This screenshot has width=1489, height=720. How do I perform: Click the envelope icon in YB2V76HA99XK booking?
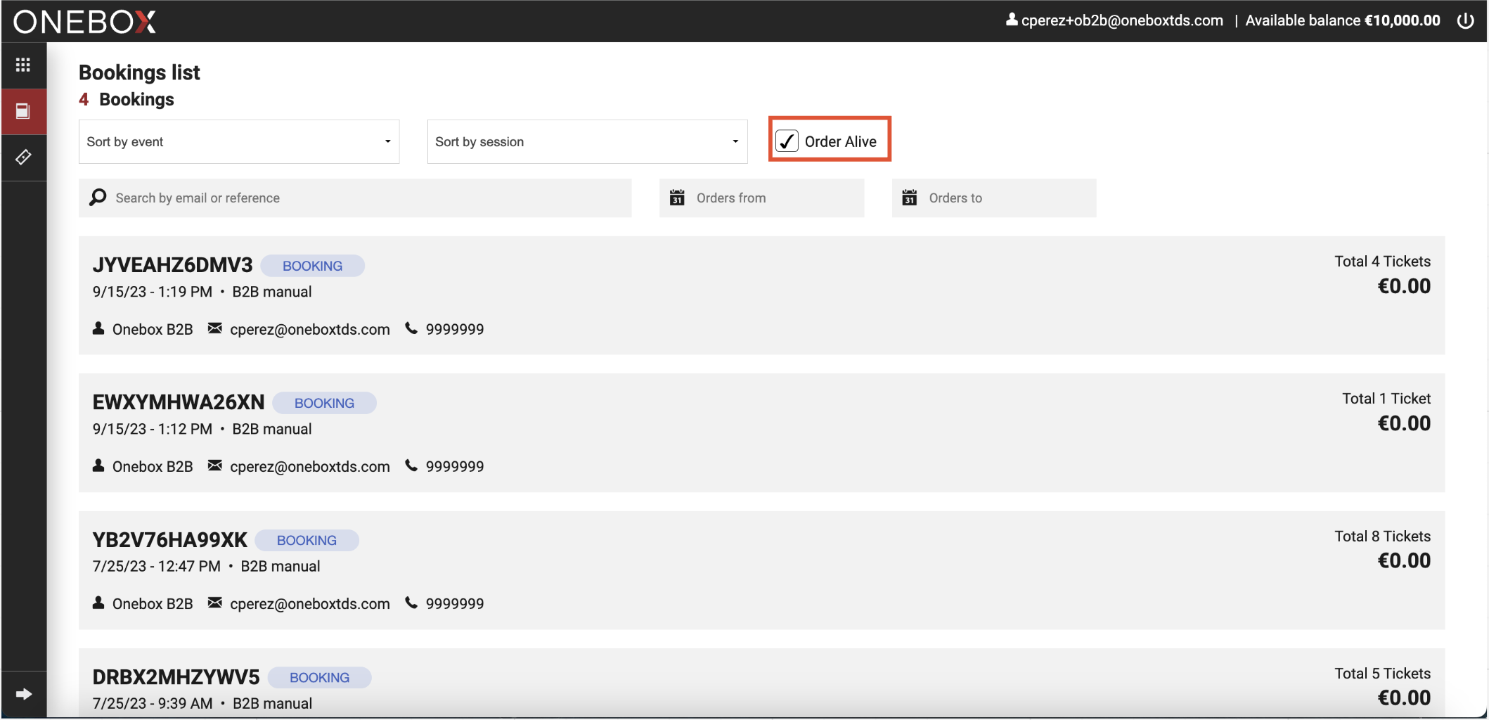click(215, 603)
